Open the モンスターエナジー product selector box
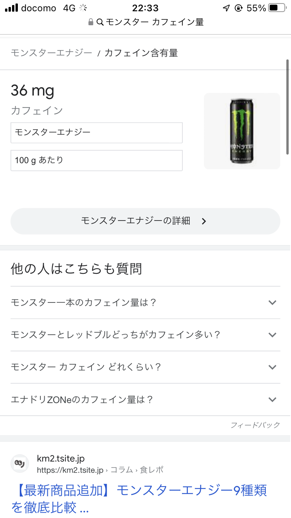The width and height of the screenshot is (291, 518). (97, 133)
